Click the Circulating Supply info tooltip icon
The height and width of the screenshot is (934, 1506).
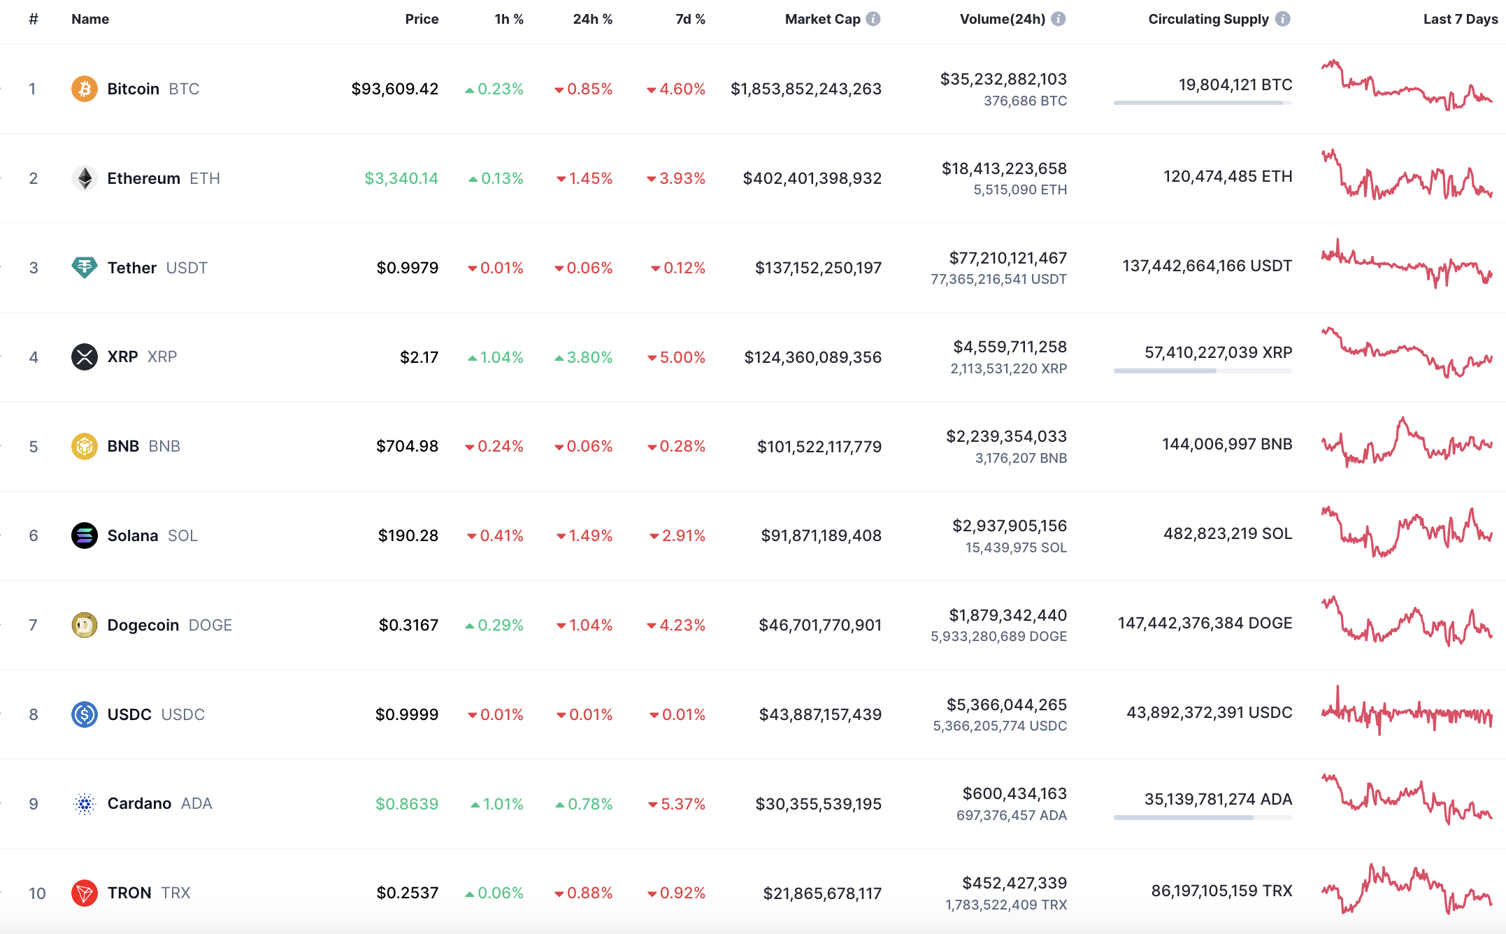point(1284,19)
